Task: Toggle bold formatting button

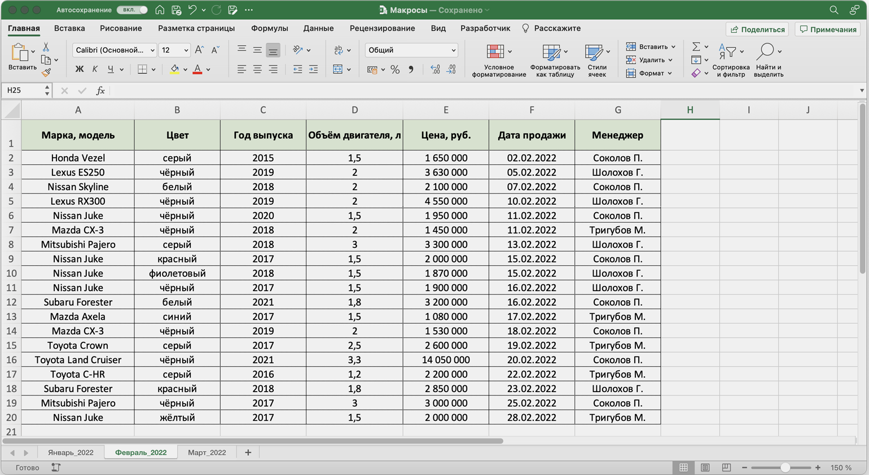Action: pyautogui.click(x=80, y=69)
